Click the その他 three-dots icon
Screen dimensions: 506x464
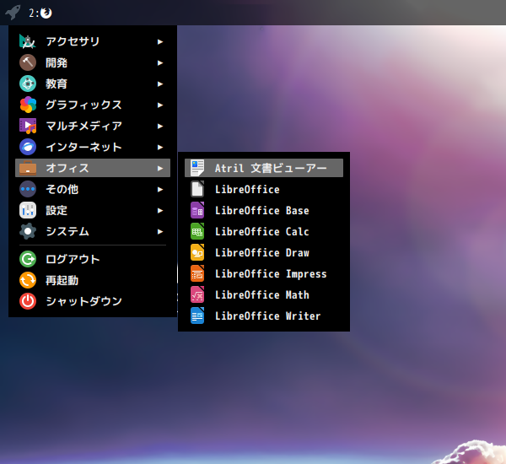28,189
